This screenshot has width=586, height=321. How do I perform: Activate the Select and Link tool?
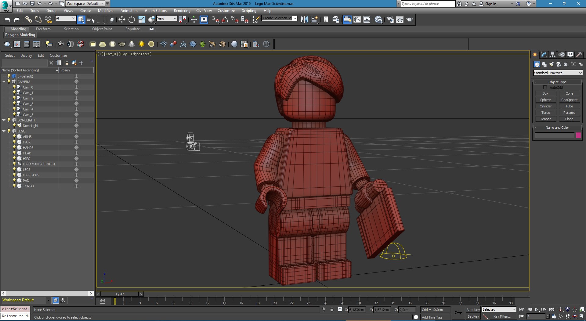click(x=28, y=20)
